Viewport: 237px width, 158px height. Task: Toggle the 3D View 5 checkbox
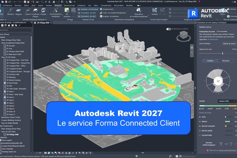[5, 103]
